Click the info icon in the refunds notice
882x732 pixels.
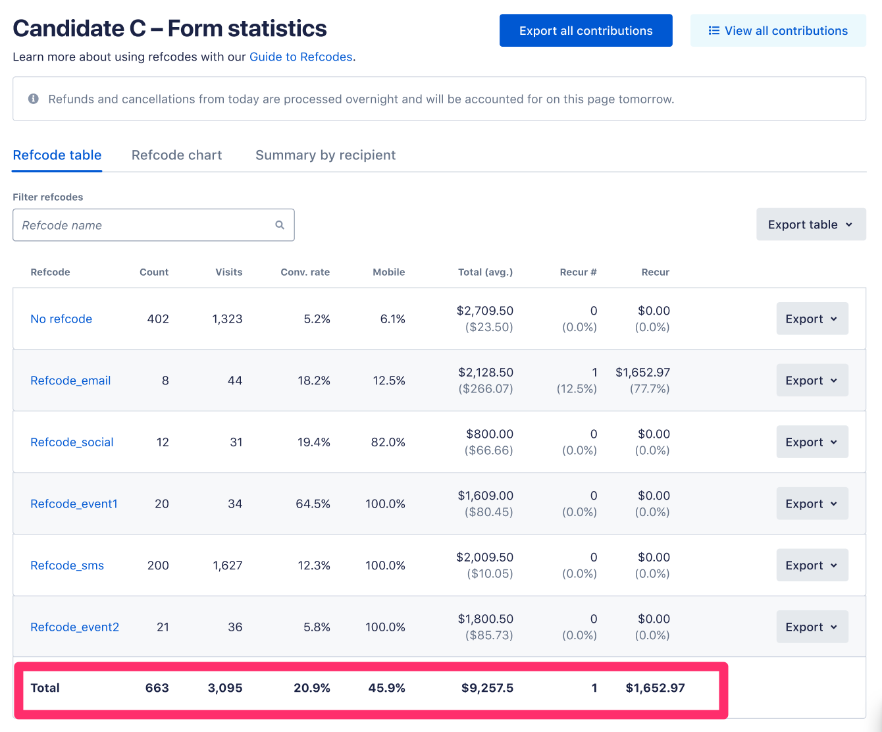33,99
